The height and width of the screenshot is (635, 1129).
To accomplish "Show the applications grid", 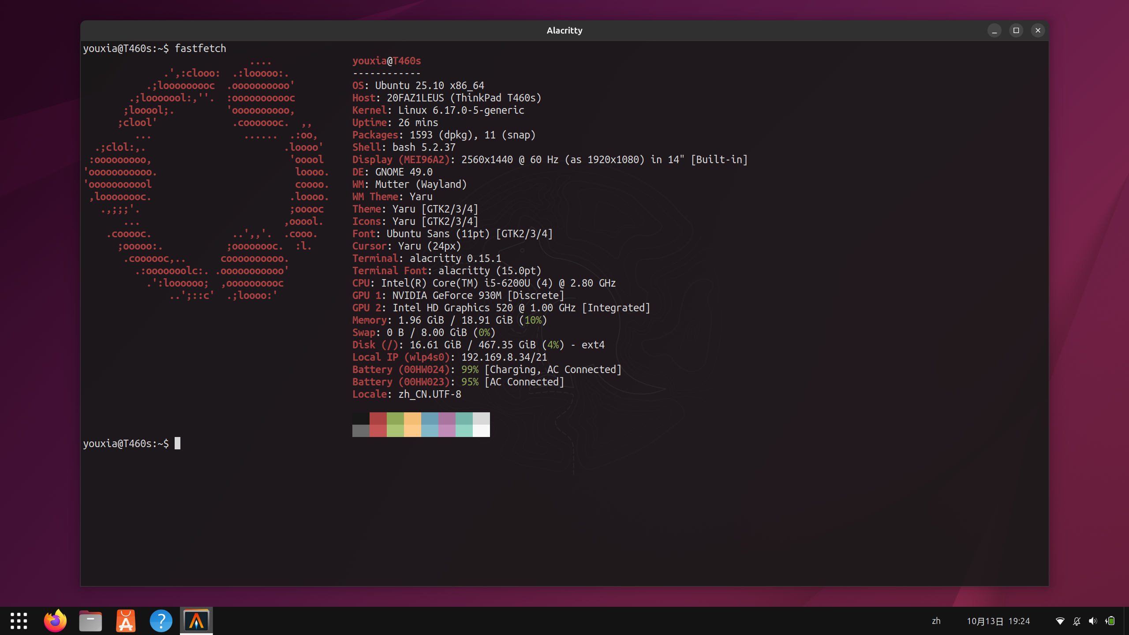I will [x=19, y=621].
